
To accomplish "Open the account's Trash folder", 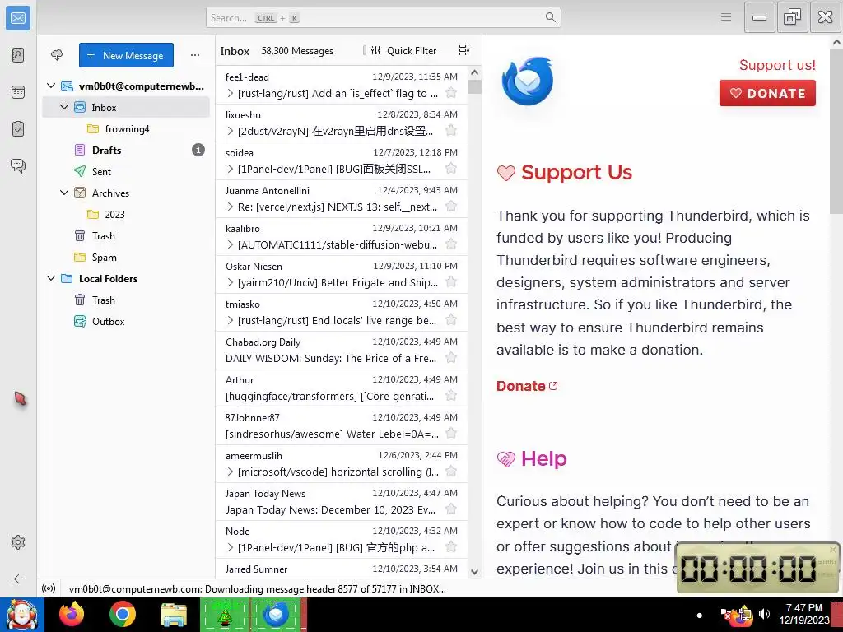I will (126, 236).
